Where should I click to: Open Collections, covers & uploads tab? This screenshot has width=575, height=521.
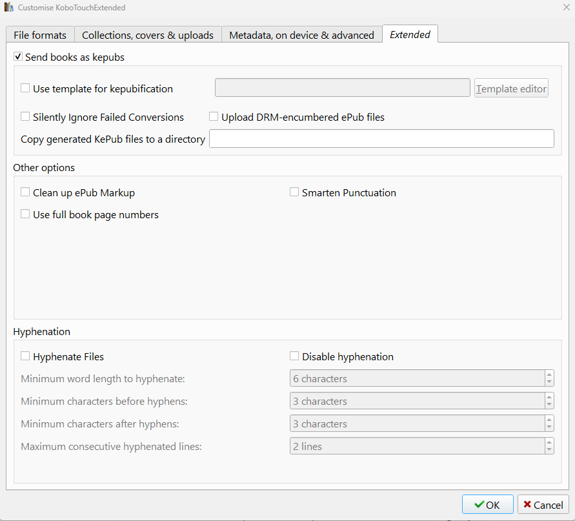click(x=148, y=35)
